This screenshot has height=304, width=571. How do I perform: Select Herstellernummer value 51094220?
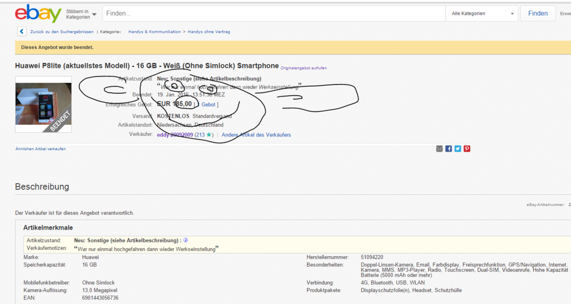point(372,257)
